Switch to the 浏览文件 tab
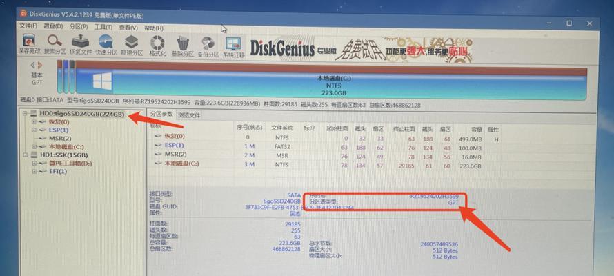 (189, 115)
